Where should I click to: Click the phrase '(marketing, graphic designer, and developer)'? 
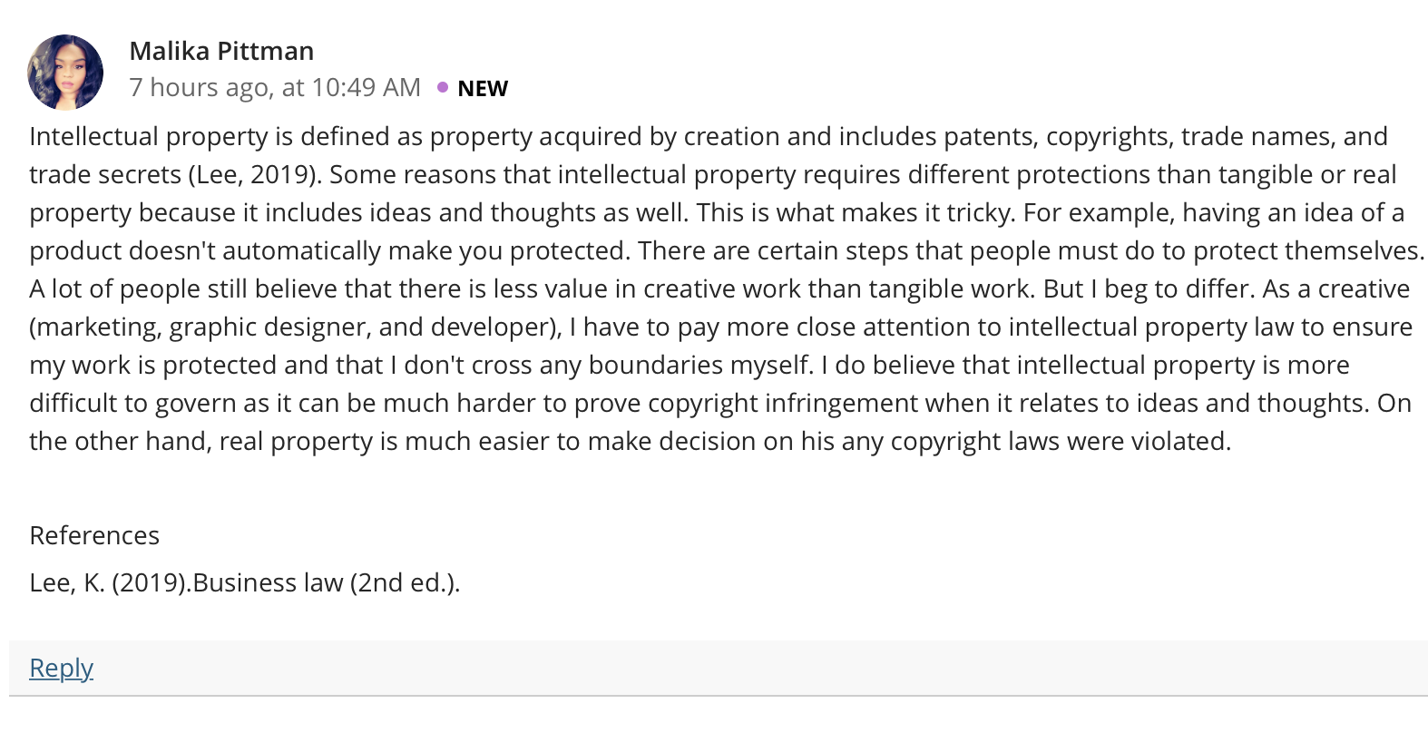[x=296, y=327]
